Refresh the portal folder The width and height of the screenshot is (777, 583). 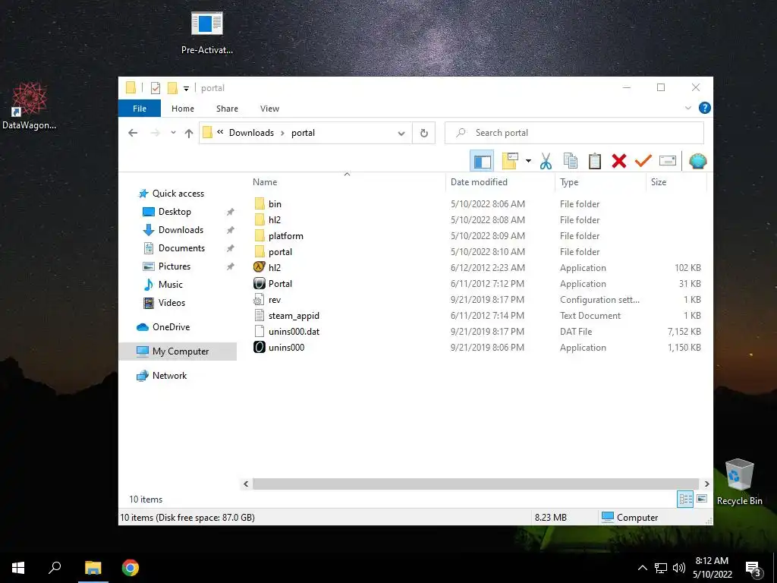[x=423, y=133]
